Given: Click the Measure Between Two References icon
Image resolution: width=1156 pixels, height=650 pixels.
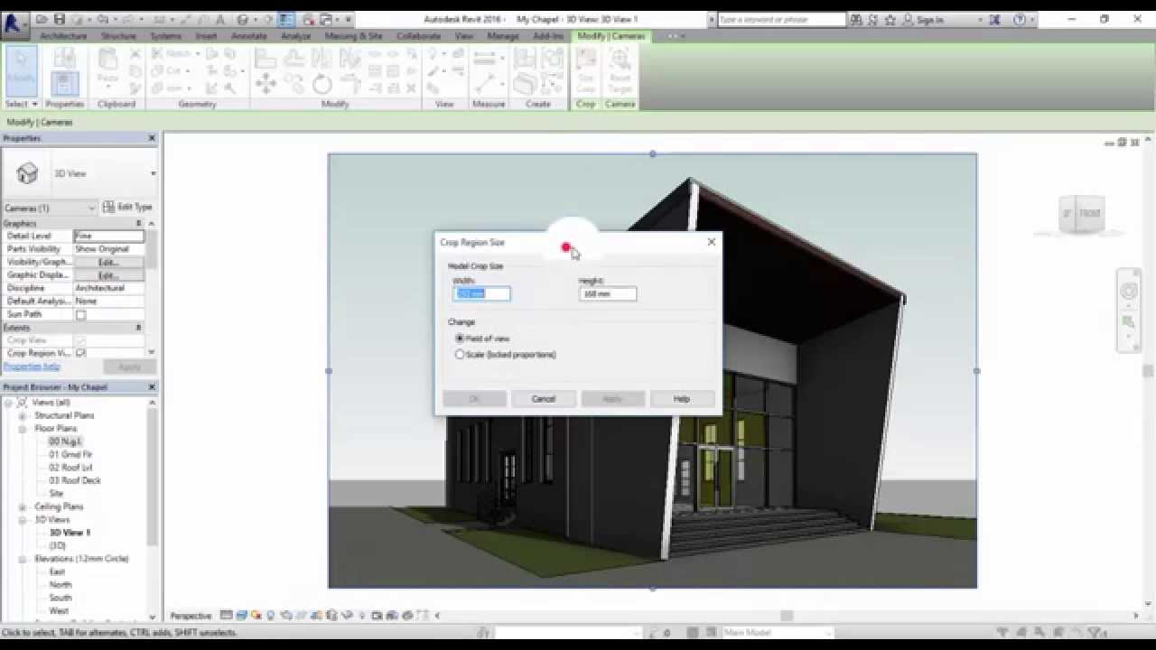Looking at the screenshot, I should coord(485,59).
